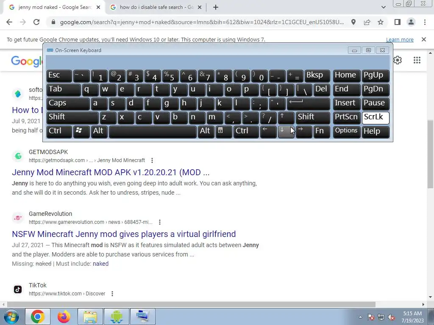Click the Chrome back arrow
The height and width of the screenshot is (325, 434).
(x=9, y=22)
